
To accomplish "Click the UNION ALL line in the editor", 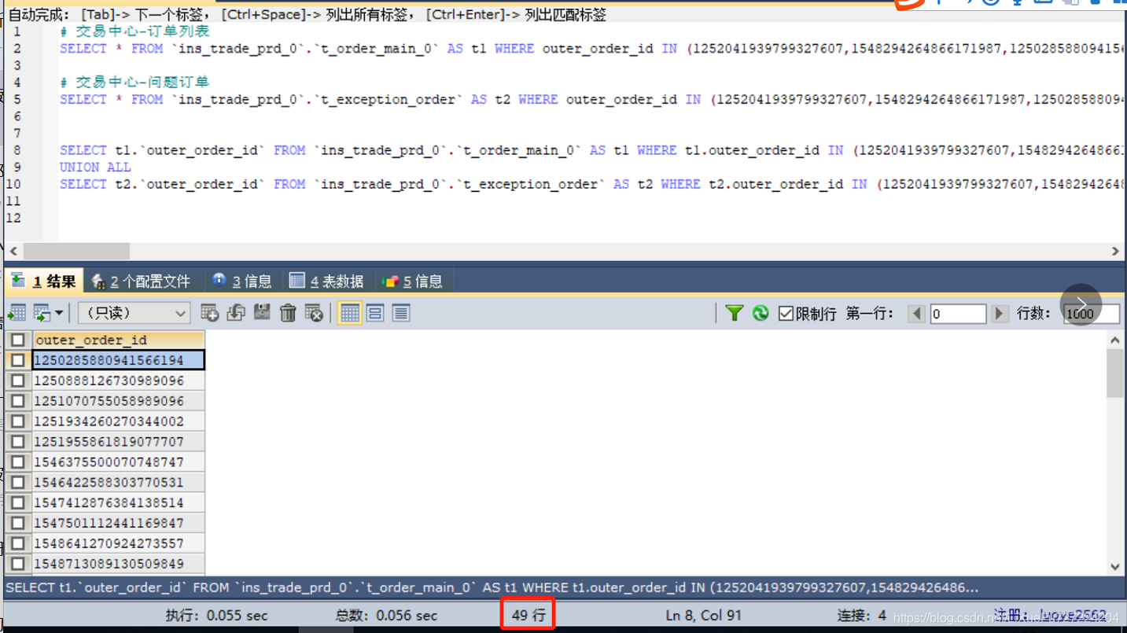I will (x=95, y=167).
